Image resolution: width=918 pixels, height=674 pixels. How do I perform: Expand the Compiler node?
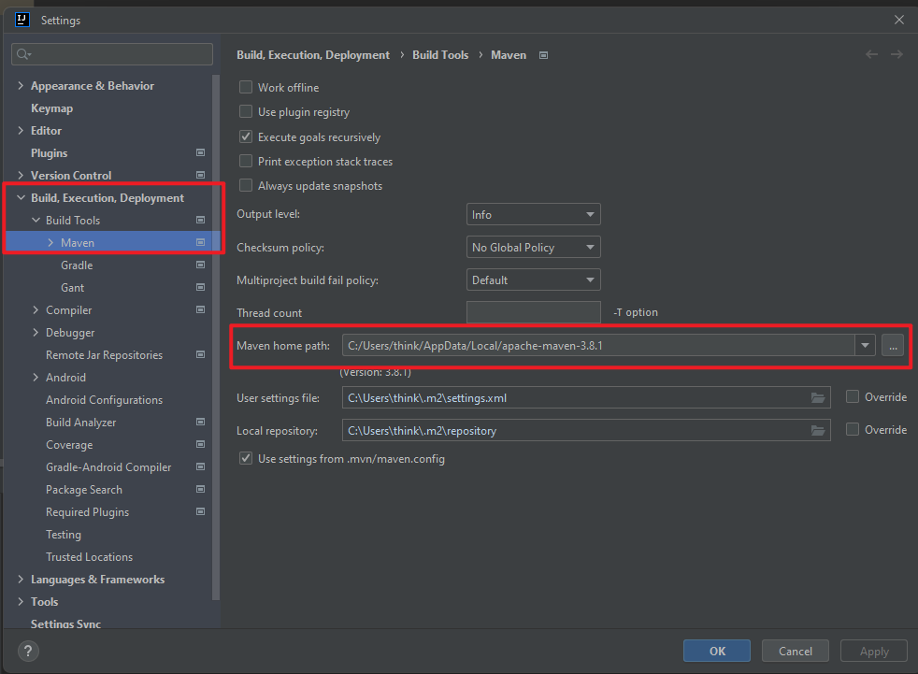(x=36, y=309)
